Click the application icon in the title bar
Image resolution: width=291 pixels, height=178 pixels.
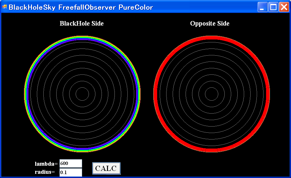click(5, 7)
